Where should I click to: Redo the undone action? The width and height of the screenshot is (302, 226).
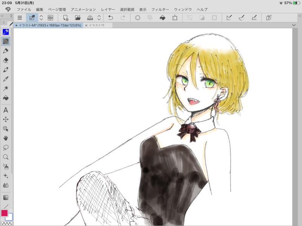click(x=123, y=18)
